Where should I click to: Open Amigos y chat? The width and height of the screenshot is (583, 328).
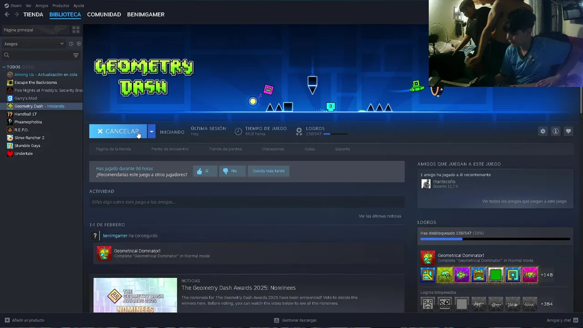(563, 320)
